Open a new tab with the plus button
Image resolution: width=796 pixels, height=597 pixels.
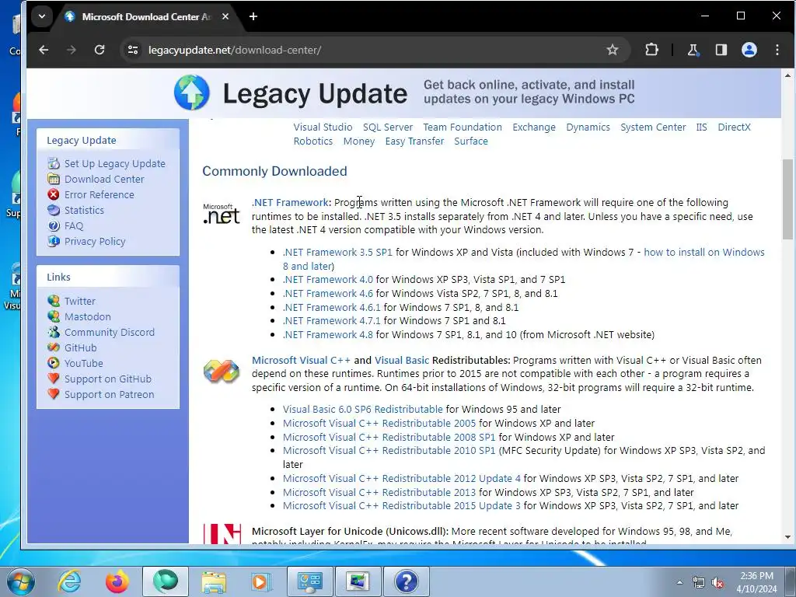[253, 17]
